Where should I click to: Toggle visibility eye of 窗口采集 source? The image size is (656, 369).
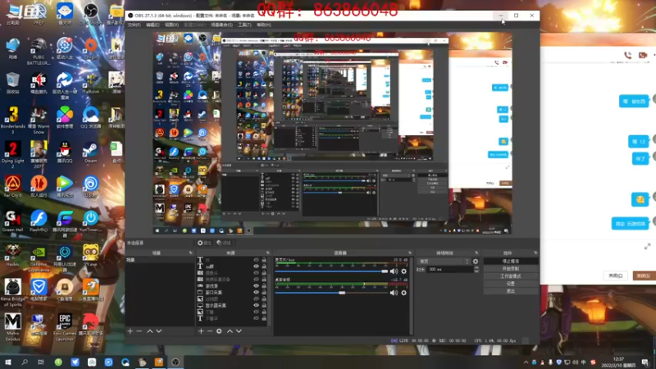click(256, 292)
